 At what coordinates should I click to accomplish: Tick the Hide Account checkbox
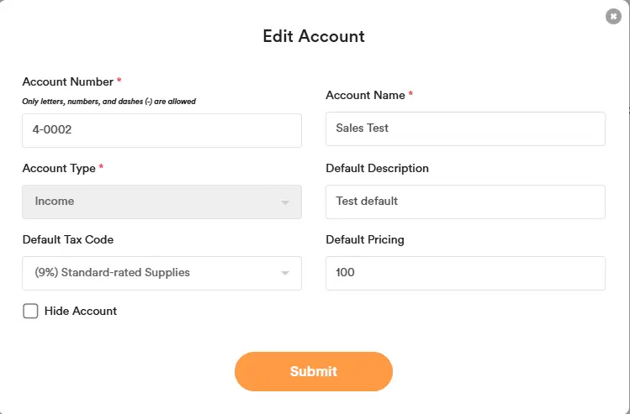click(x=30, y=312)
